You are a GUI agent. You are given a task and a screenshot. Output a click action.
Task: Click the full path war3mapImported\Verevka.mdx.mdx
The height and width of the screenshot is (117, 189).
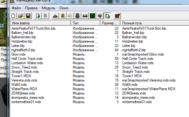(149, 80)
